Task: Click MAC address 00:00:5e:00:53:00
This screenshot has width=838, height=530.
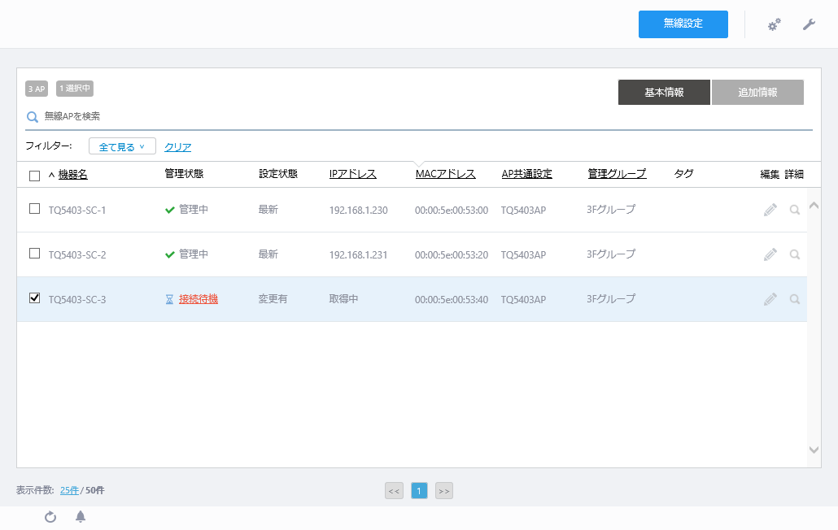Action: click(x=452, y=211)
